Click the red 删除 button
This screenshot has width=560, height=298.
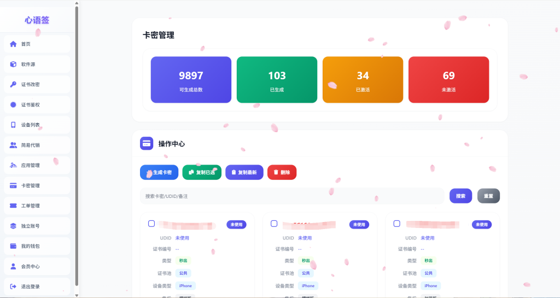tap(282, 172)
